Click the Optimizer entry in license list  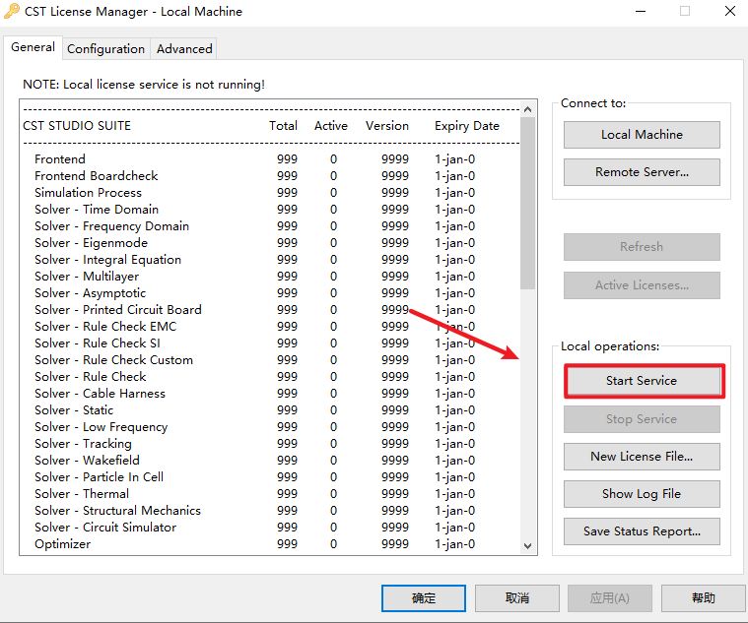62,544
